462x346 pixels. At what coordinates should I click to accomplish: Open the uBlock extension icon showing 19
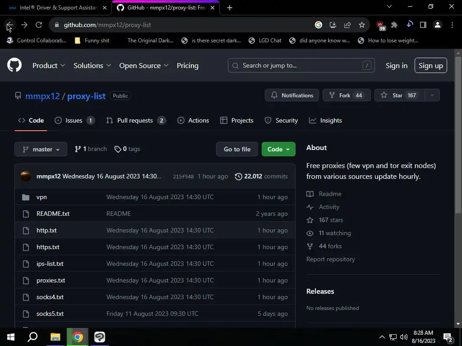tap(381, 26)
